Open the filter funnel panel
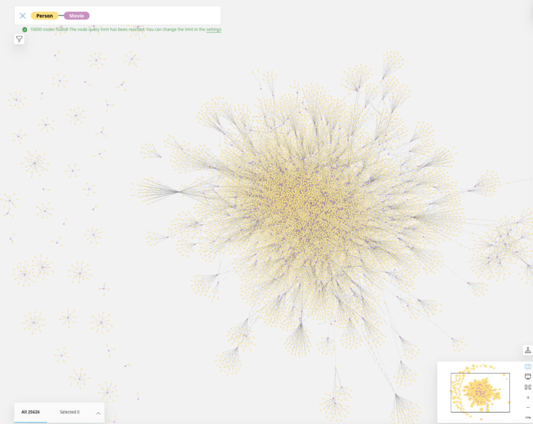The width and height of the screenshot is (533, 424). pyautogui.click(x=19, y=39)
